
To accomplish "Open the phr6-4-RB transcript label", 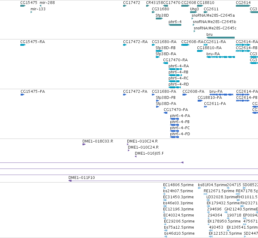I will tap(178, 72).
